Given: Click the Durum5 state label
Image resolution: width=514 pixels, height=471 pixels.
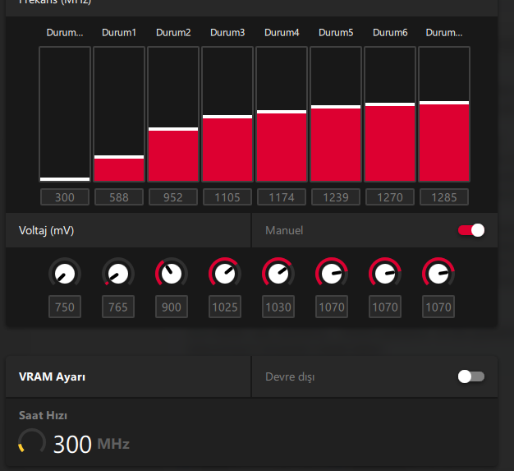Looking at the screenshot, I should pos(336,33).
